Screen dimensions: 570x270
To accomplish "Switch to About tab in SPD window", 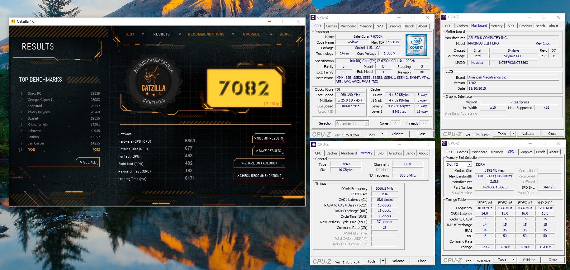I will coord(554,152).
